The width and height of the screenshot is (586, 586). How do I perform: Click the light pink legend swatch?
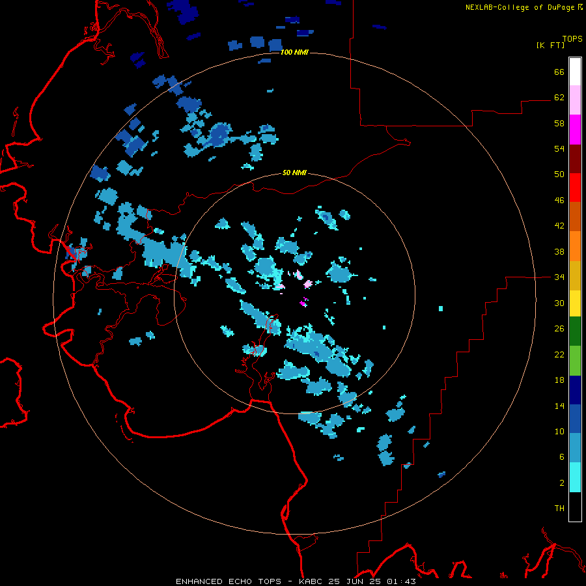575,100
